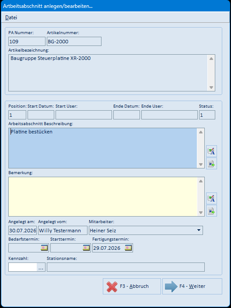The height and width of the screenshot is (308, 231).
Task: Click text module icon below description spell check
Action: click(x=211, y=164)
